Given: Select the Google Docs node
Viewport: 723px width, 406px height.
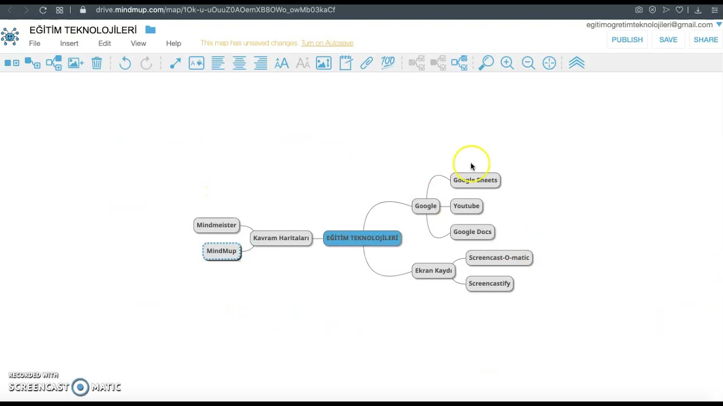Looking at the screenshot, I should tap(472, 232).
